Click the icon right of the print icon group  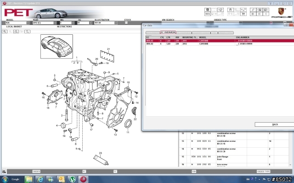243,10
